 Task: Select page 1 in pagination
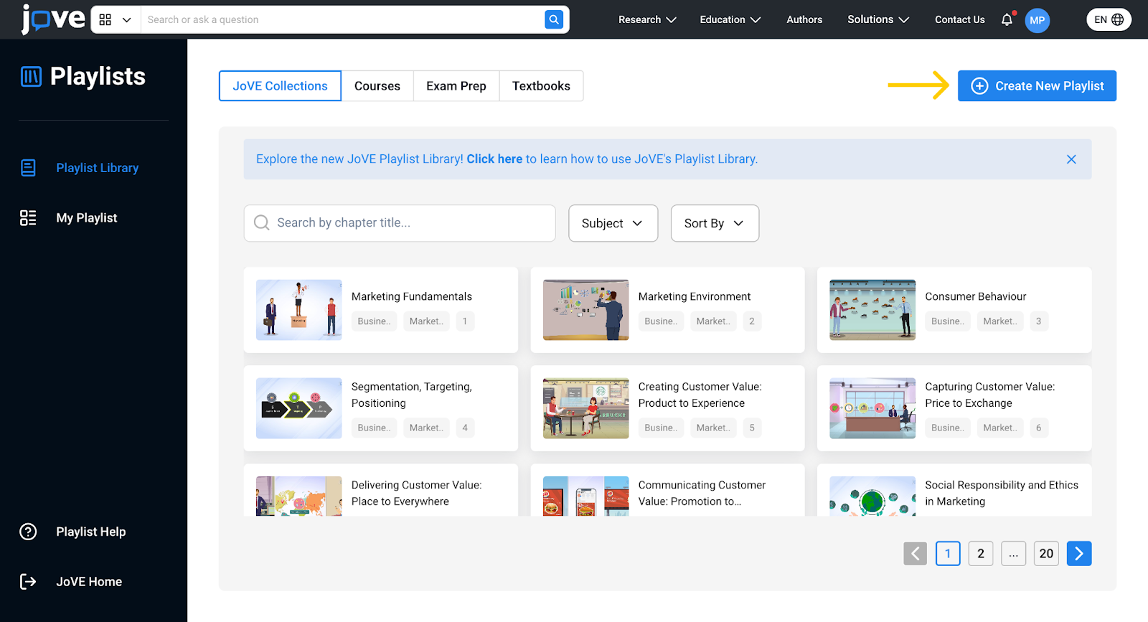(948, 553)
